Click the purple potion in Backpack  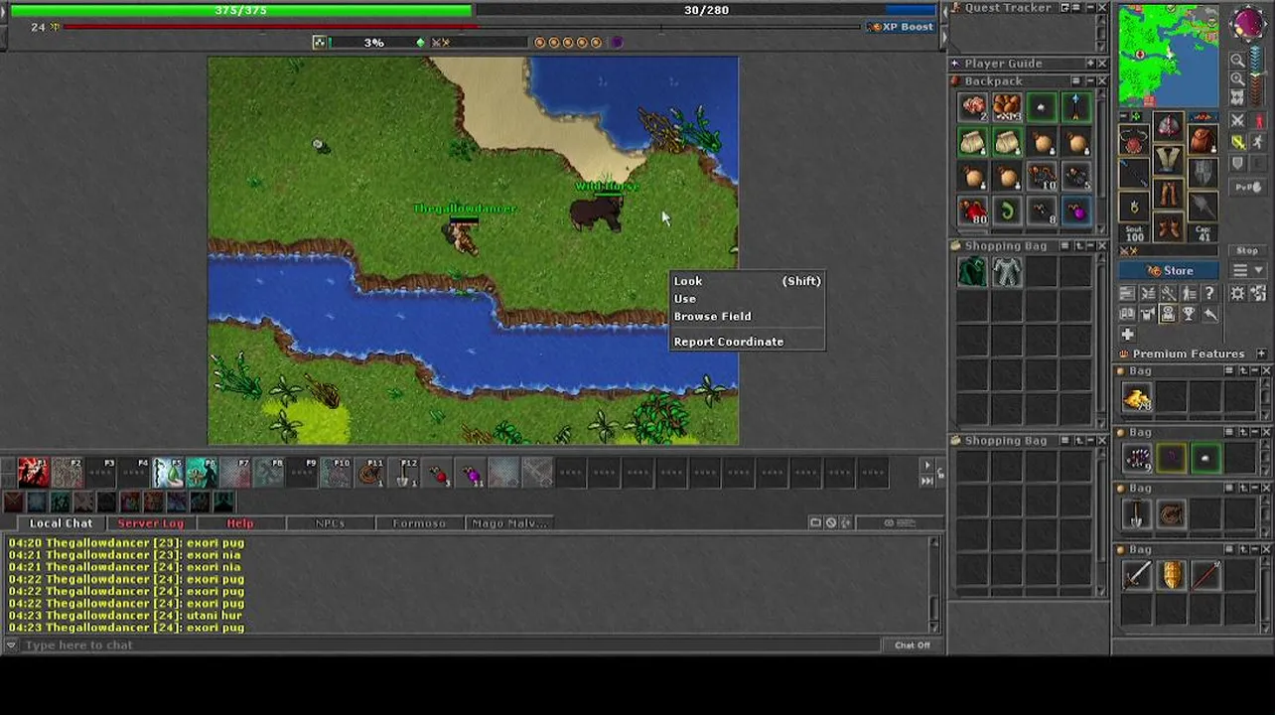coord(1076,211)
